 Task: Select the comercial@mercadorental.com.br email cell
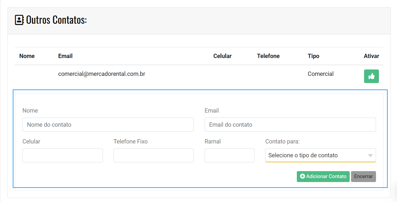102,74
